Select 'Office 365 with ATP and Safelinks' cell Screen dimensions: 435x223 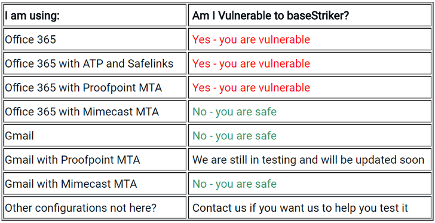(94, 63)
